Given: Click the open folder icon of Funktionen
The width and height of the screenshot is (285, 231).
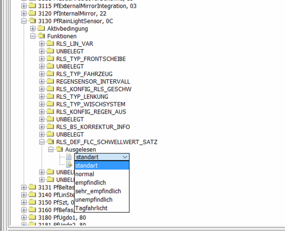Looking at the screenshot, I should coord(41,36).
